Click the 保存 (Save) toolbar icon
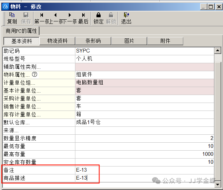Screen dimensions: 223x190 coord(26,18)
